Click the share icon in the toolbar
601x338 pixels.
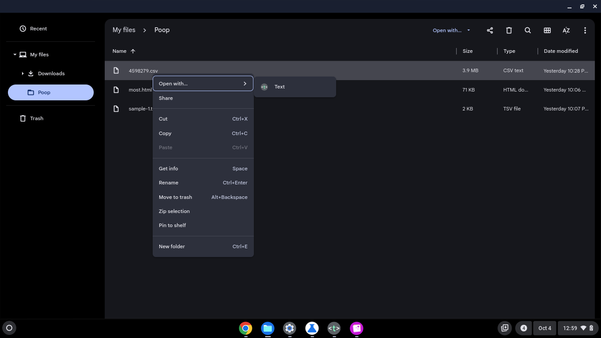pos(490,30)
